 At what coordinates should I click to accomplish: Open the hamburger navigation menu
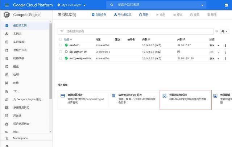[7, 5]
